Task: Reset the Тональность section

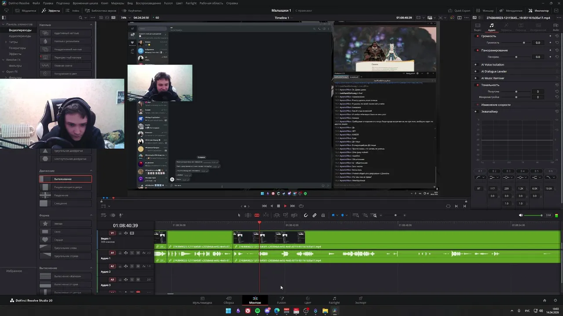Action: 557,85
